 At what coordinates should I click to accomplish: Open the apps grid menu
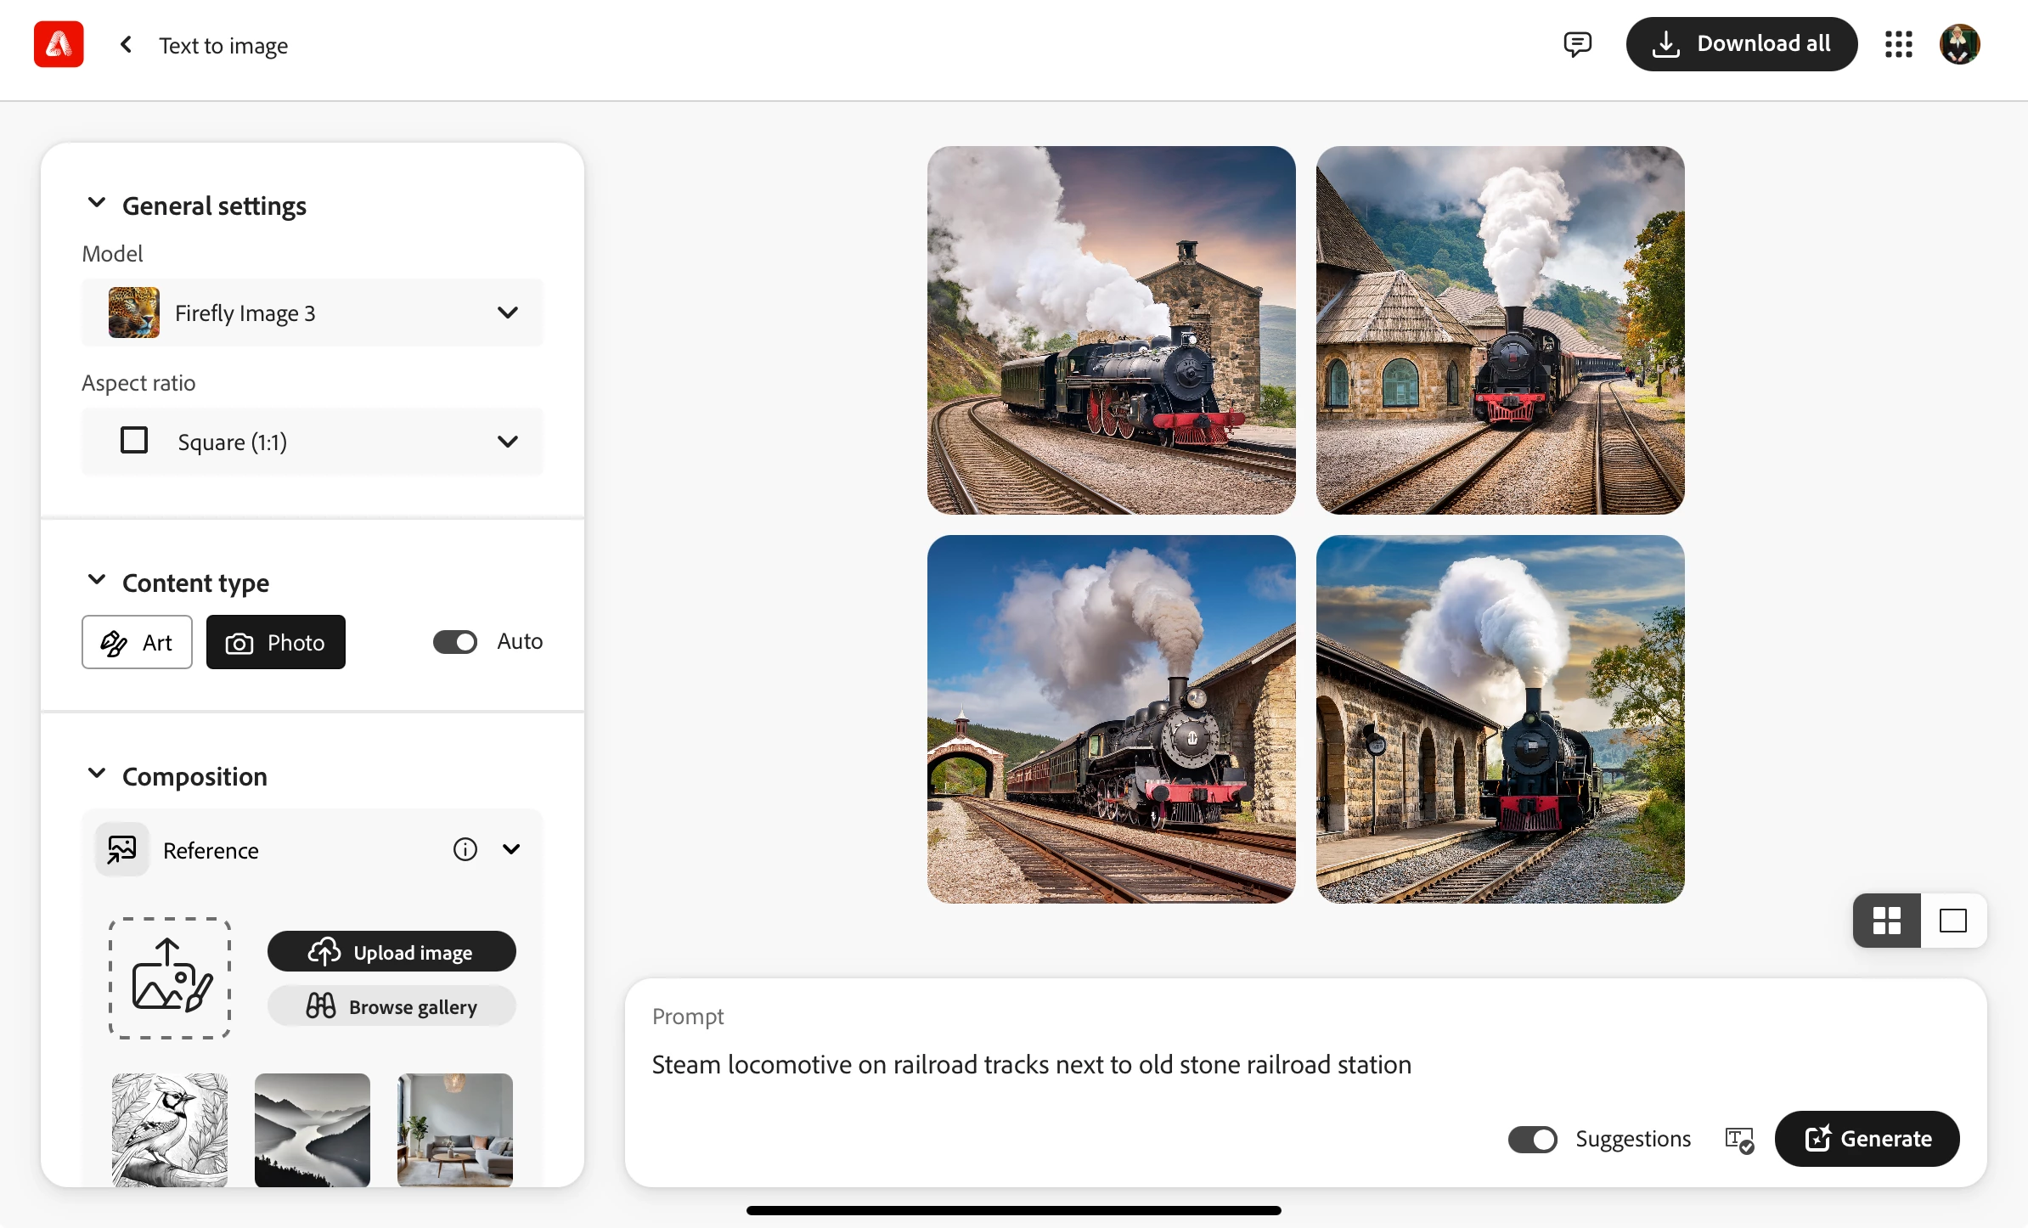click(x=1898, y=44)
